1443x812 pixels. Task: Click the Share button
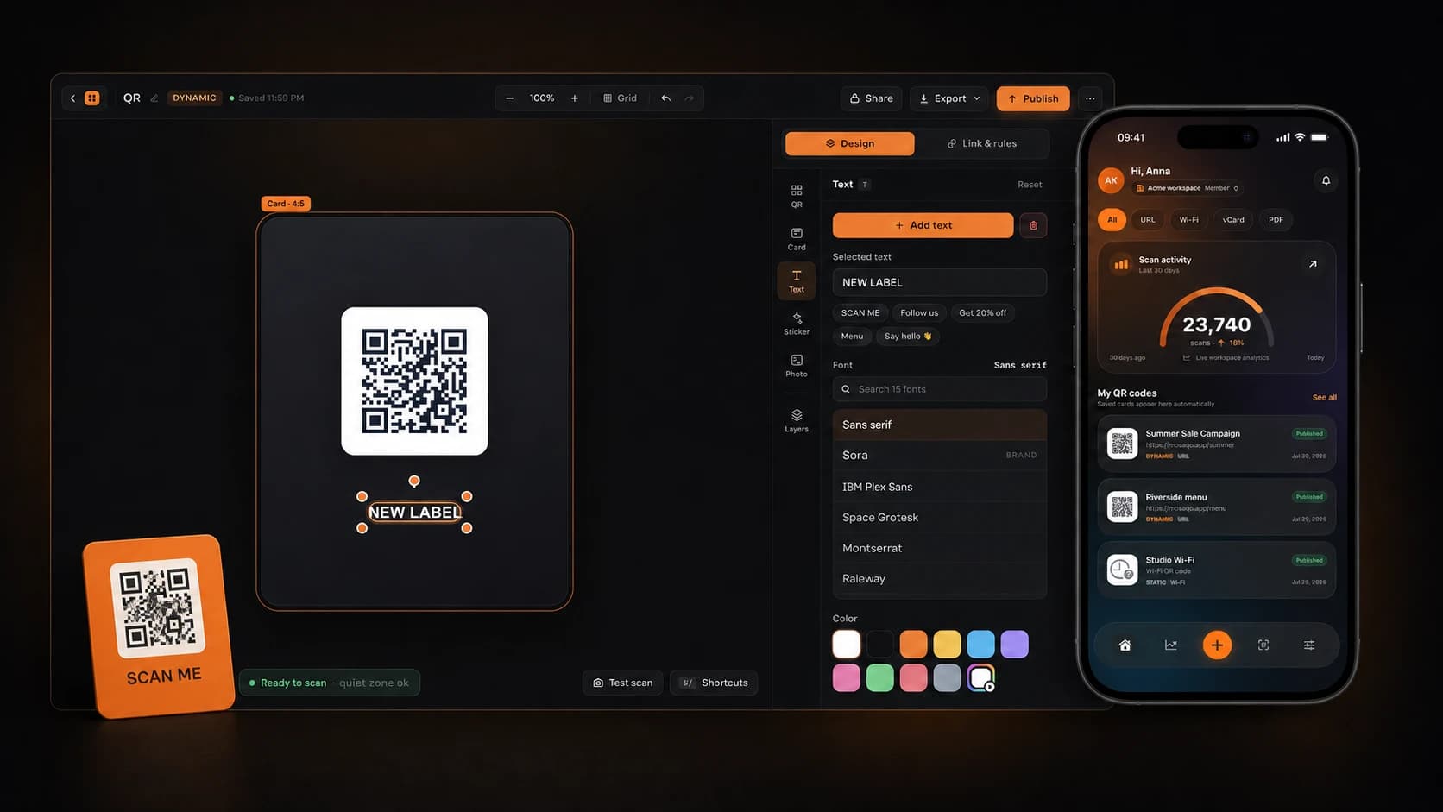coord(871,98)
